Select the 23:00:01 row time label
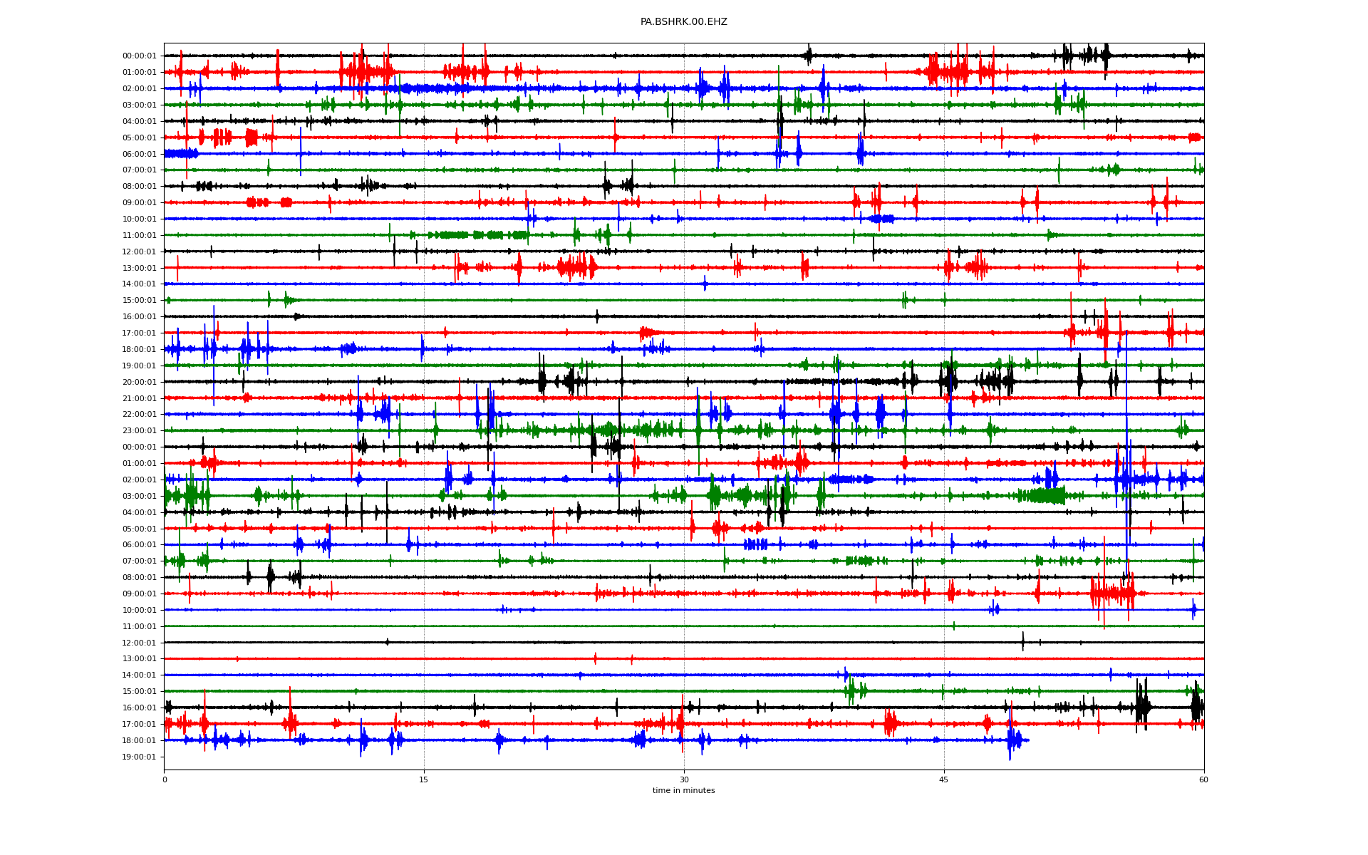Viewport: 1368px width, 855px height. coord(139,431)
